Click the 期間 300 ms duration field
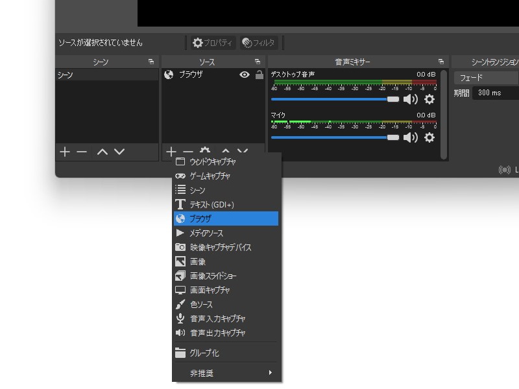519x389 pixels. pyautogui.click(x=495, y=93)
